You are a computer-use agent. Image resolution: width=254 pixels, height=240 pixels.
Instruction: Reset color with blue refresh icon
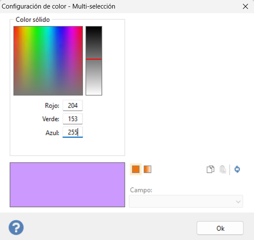point(237,170)
